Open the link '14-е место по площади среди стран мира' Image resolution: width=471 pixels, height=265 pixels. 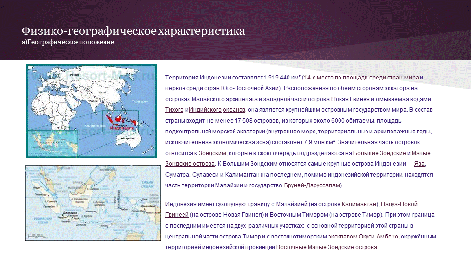[x=361, y=78]
